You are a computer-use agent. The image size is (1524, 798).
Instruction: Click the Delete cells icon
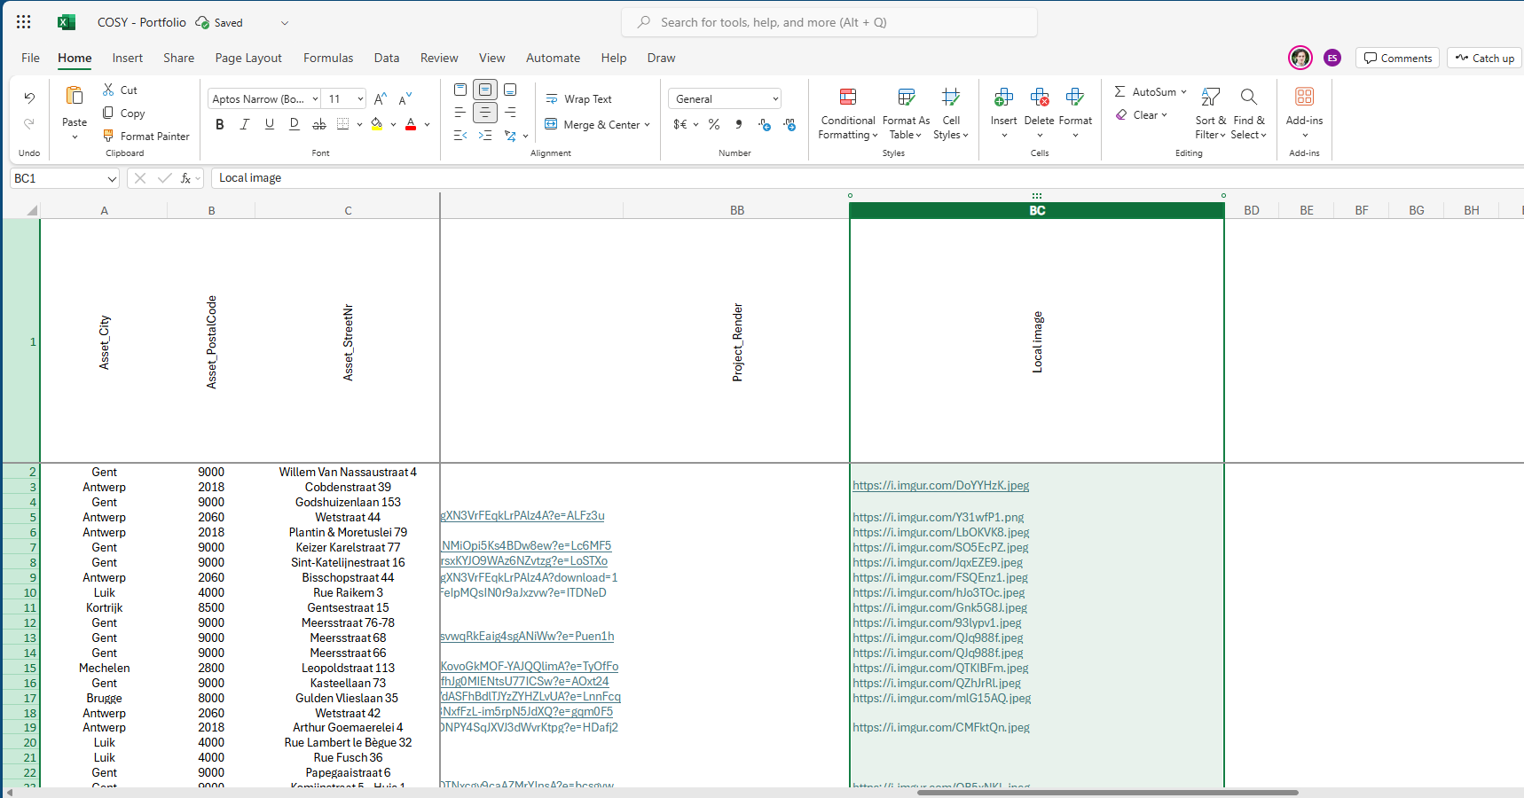tap(1040, 97)
